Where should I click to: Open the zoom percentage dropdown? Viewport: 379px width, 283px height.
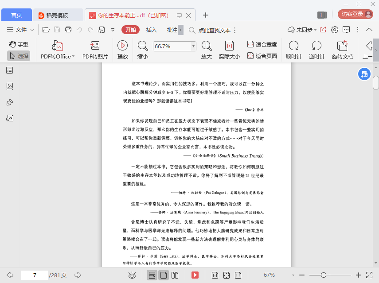tap(193, 46)
